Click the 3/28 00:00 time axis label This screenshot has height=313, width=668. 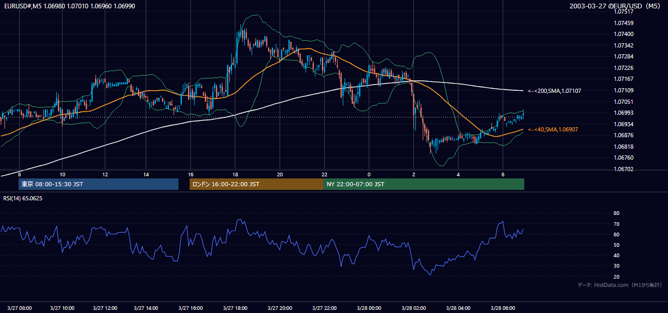pos(369,308)
